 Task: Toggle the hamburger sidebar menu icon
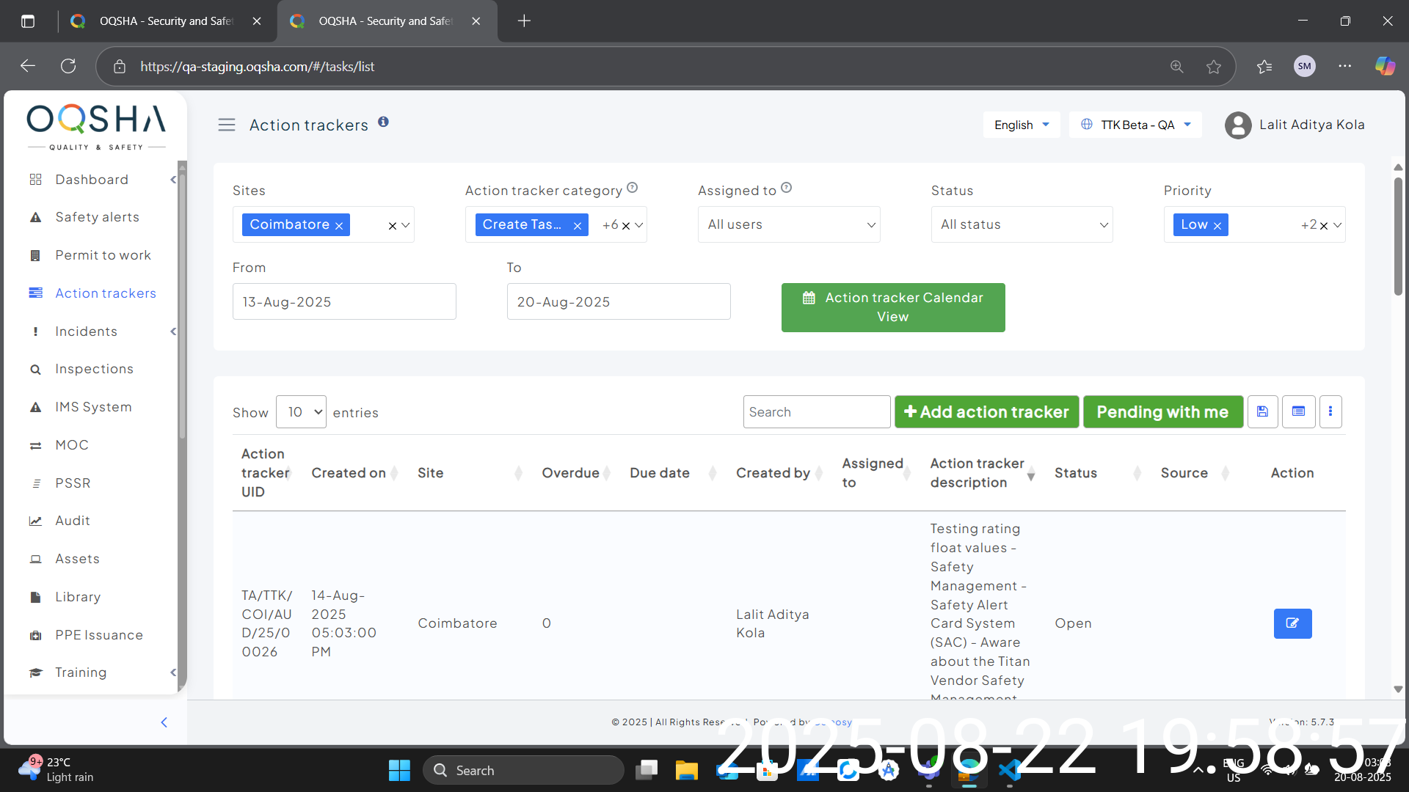pyautogui.click(x=227, y=125)
